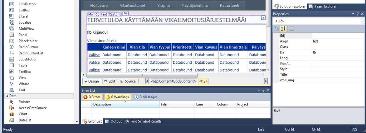Image resolution: width=366 pixels, height=133 pixels.
Task: Pin the Error List panel with auto-hide icon
Action: 264,90
